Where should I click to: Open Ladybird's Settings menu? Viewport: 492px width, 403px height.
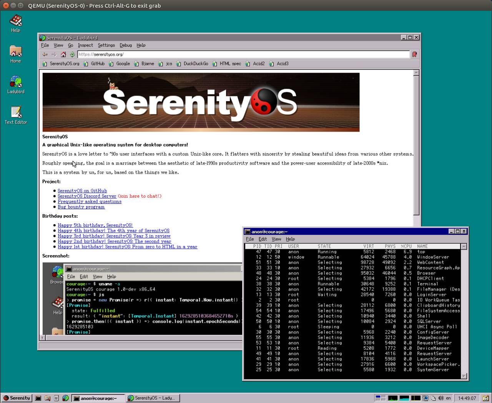coord(106,45)
